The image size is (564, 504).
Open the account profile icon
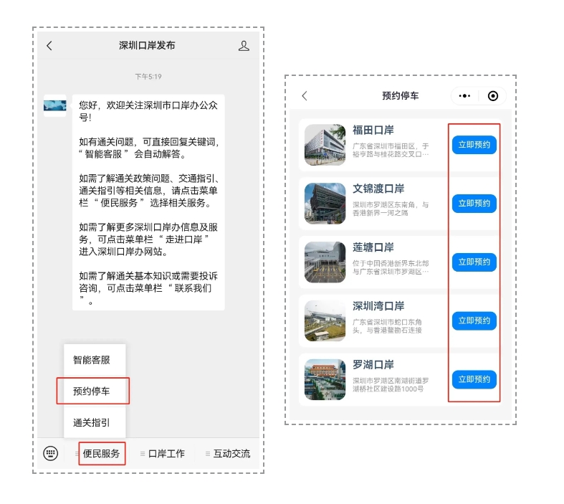point(244,46)
